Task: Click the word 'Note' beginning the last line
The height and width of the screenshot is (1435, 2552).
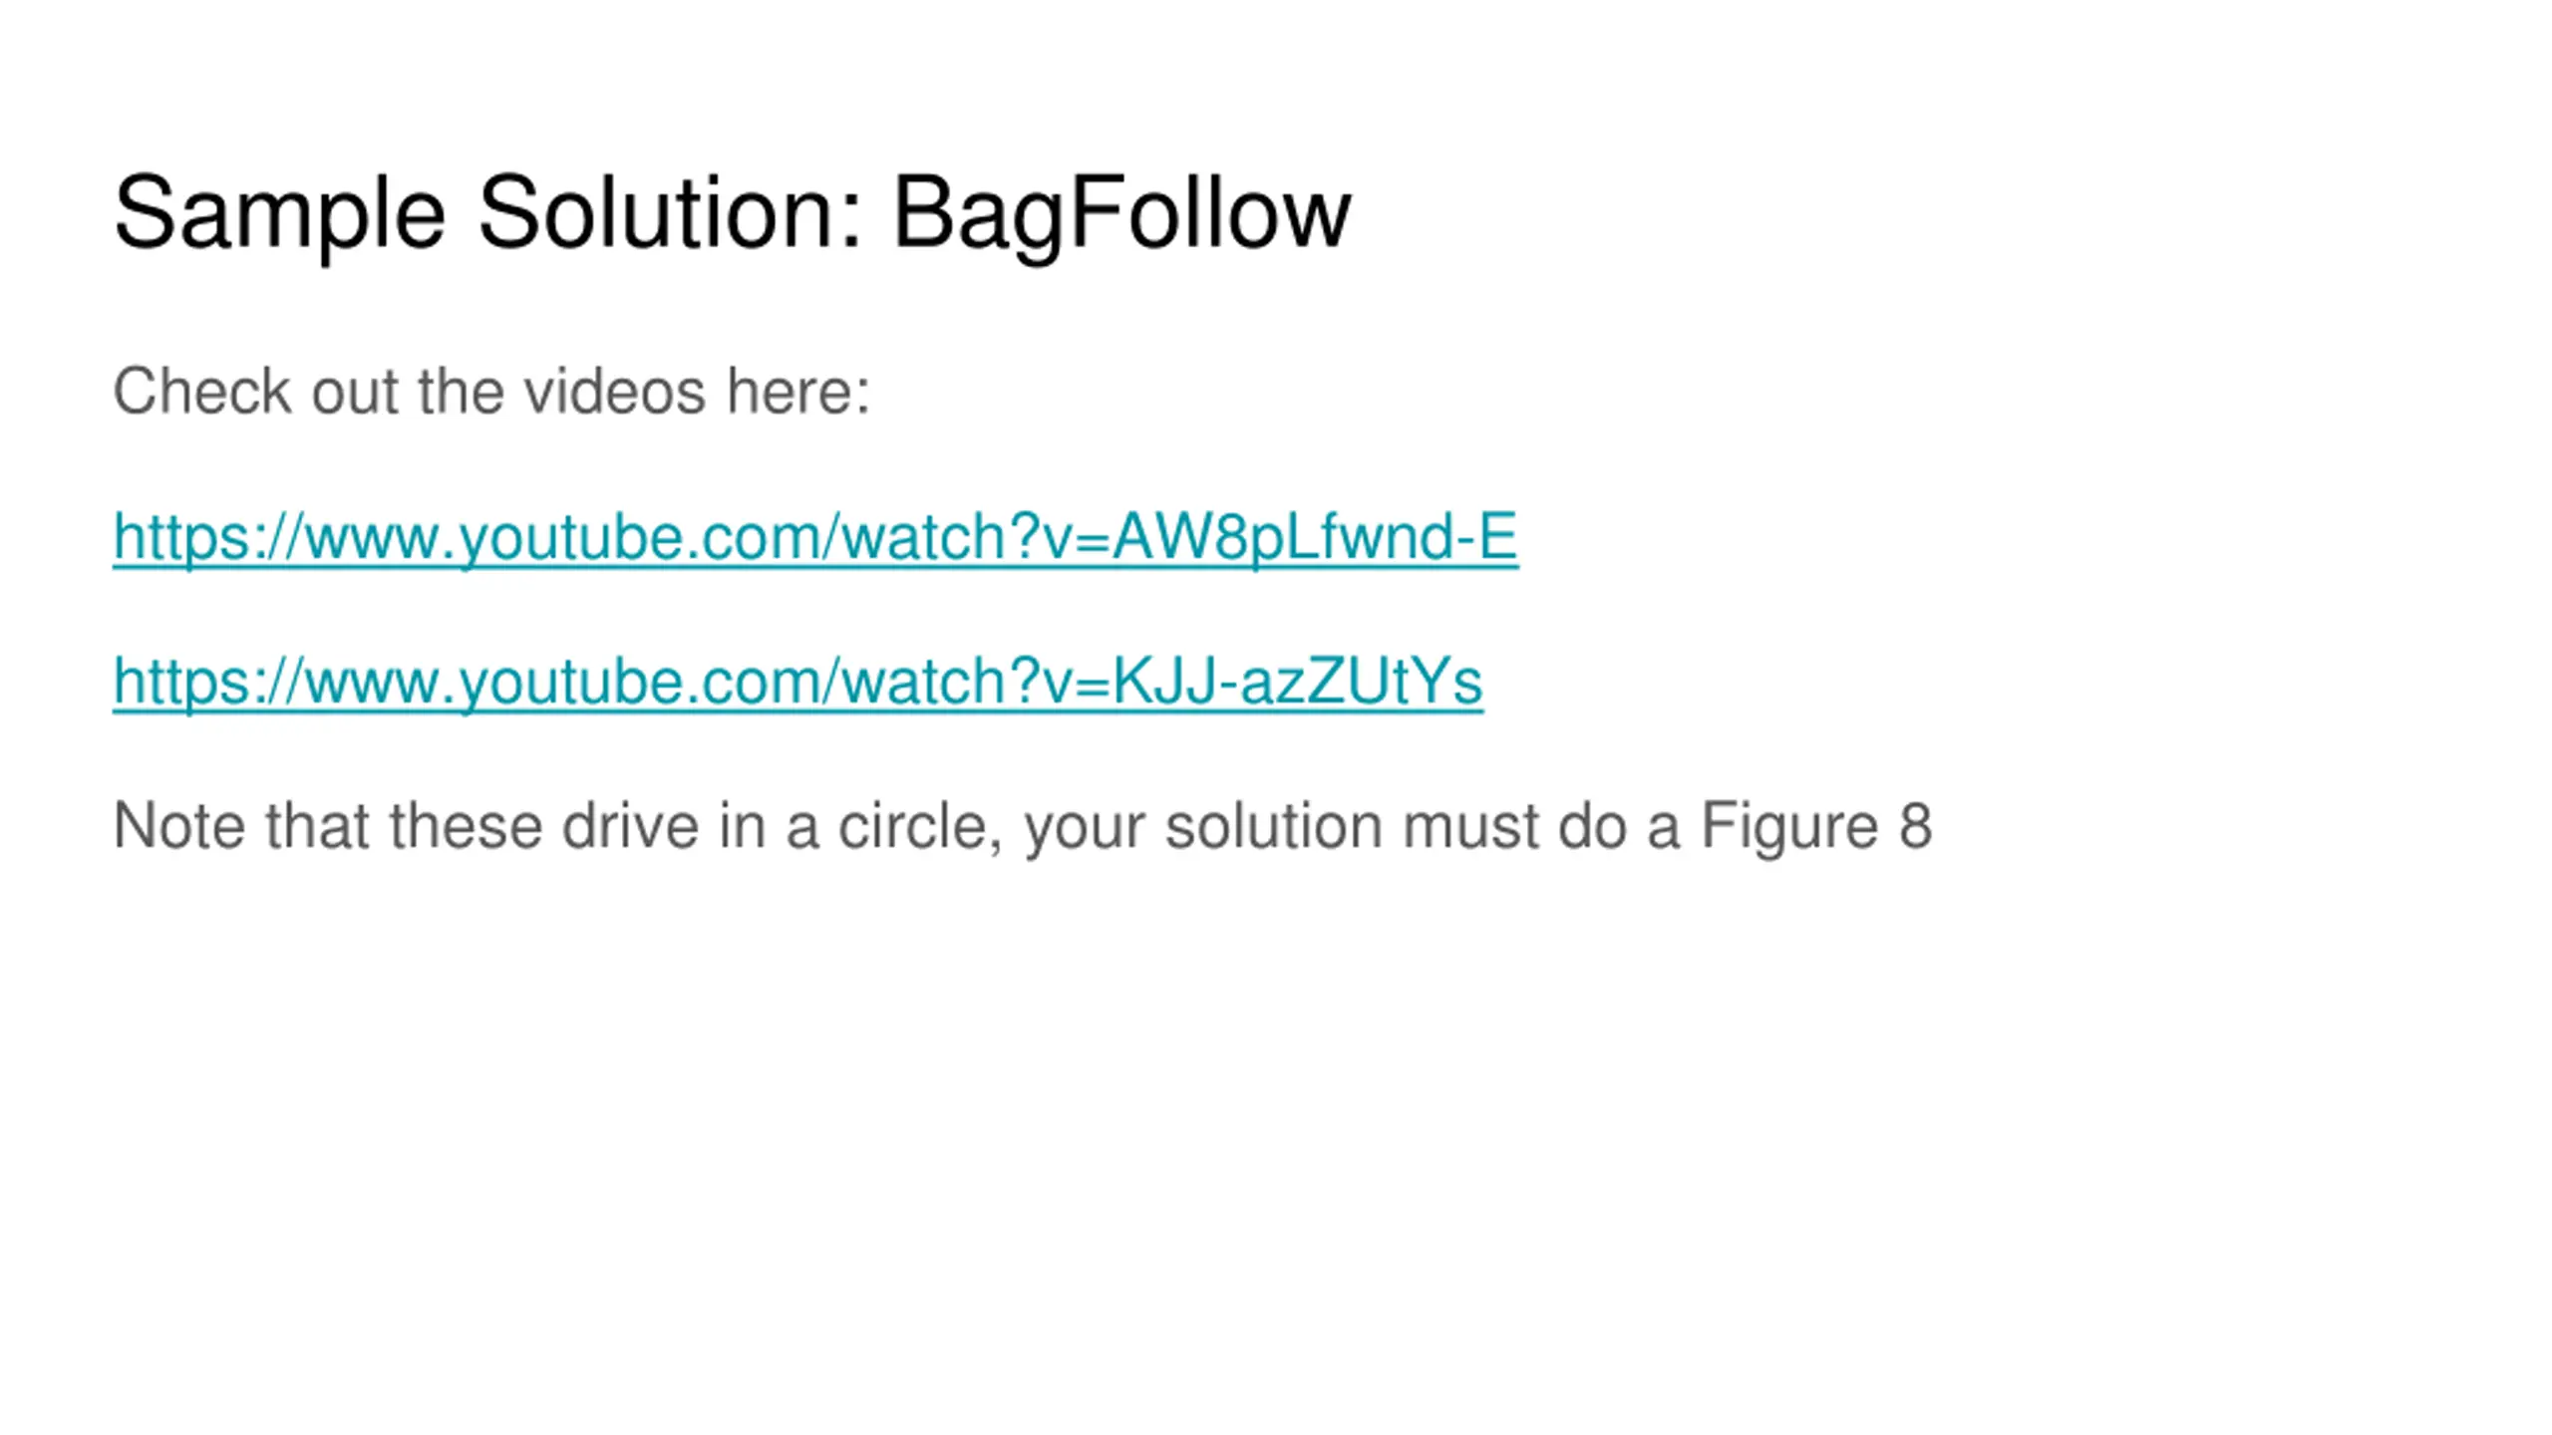Action: 179,826
